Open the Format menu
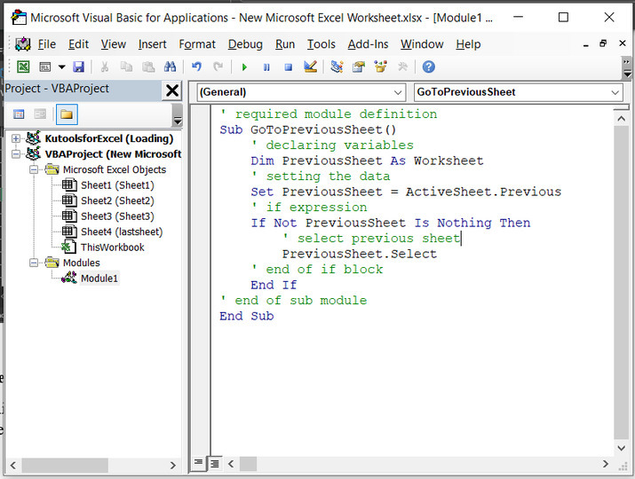This screenshot has width=635, height=479. (x=197, y=44)
